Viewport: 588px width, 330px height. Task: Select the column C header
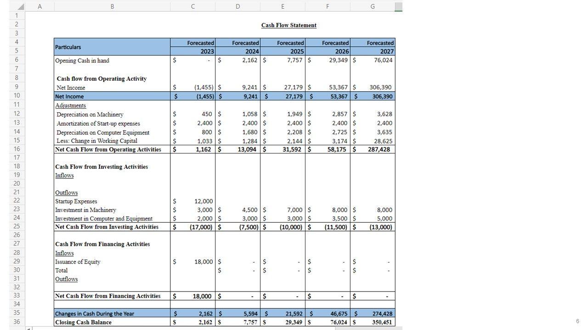tap(192, 6)
